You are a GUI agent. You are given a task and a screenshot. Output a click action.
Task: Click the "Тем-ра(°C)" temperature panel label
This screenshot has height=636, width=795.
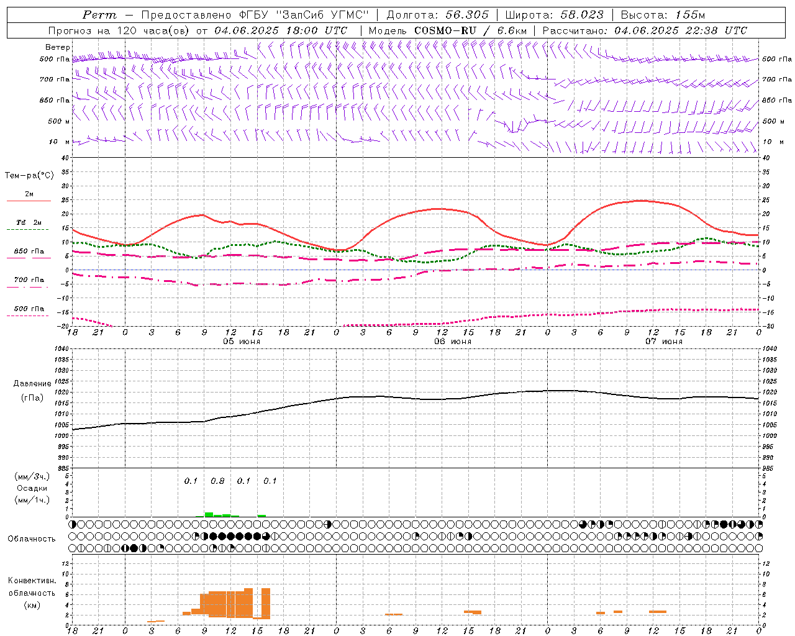[29, 176]
